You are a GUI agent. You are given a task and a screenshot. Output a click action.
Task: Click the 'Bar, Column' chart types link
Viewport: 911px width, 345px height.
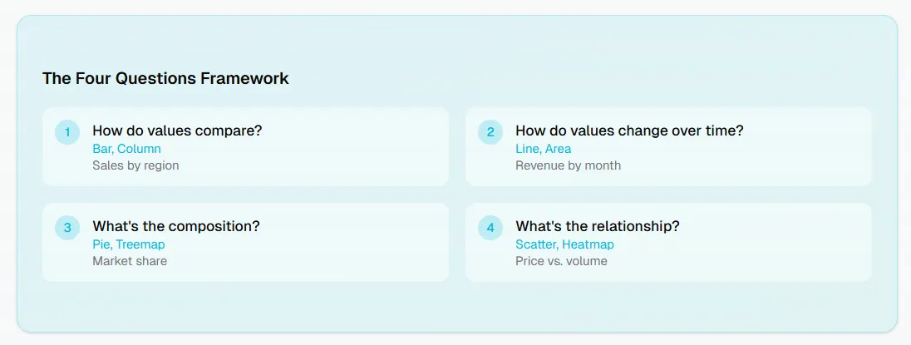(x=126, y=149)
